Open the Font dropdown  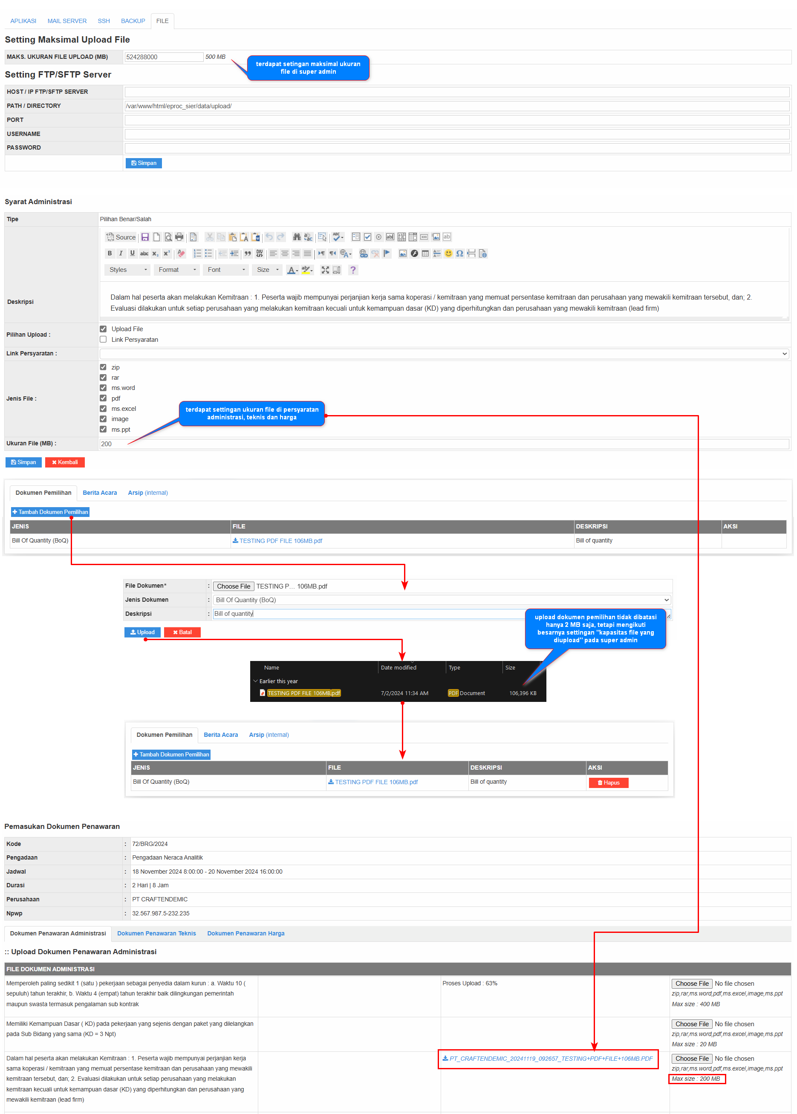(x=226, y=270)
